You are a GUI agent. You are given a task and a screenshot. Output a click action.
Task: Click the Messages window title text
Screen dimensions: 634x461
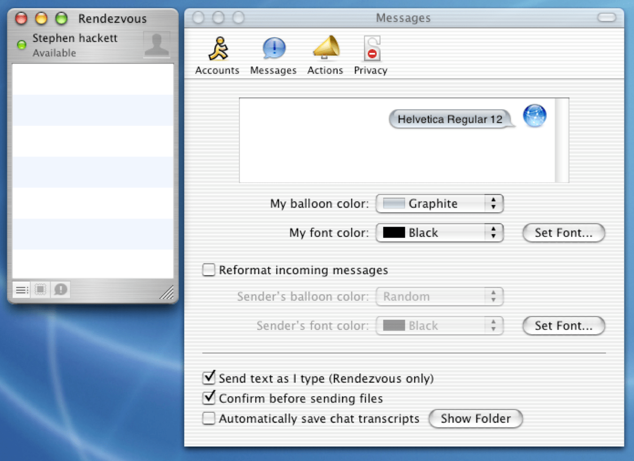[x=403, y=18]
